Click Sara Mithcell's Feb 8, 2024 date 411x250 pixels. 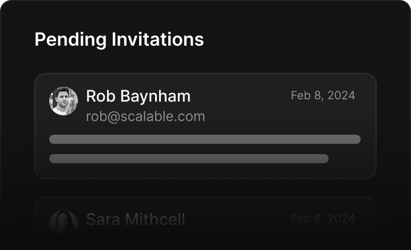pyautogui.click(x=323, y=219)
